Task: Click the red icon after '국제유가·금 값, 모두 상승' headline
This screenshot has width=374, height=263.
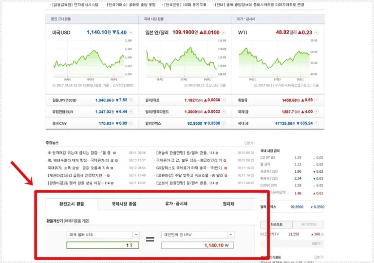Action: click(x=224, y=160)
